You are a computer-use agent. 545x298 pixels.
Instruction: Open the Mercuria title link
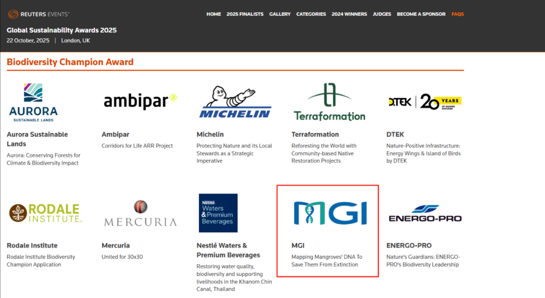116,245
